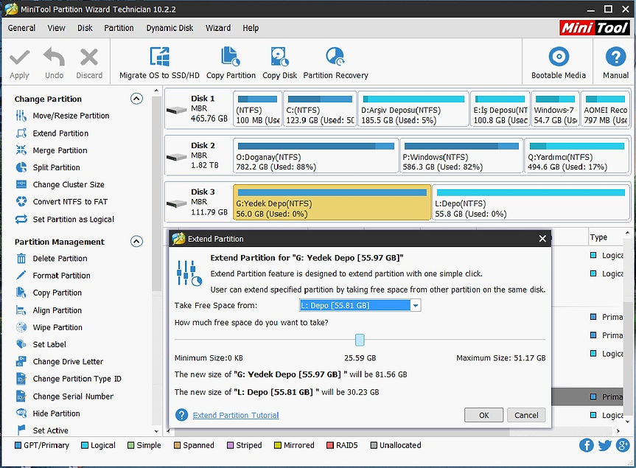
Task: Choose Align Partition in sidebar
Action: (49, 310)
